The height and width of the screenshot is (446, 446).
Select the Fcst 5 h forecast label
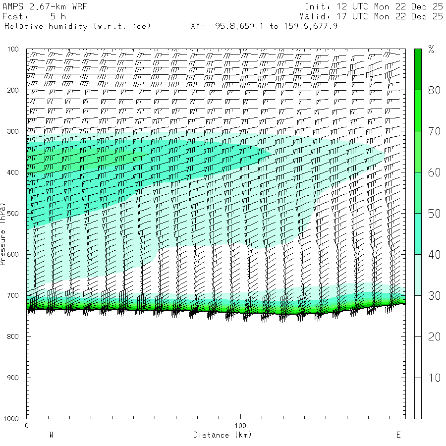pos(34,16)
